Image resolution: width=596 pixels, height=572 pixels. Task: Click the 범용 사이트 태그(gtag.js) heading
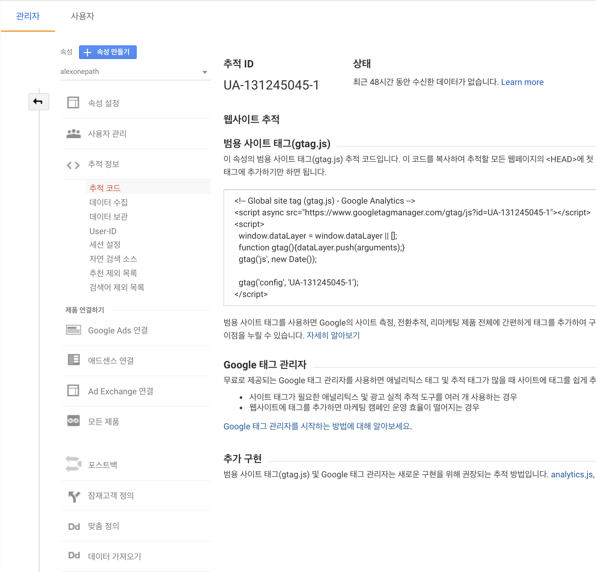coord(277,143)
